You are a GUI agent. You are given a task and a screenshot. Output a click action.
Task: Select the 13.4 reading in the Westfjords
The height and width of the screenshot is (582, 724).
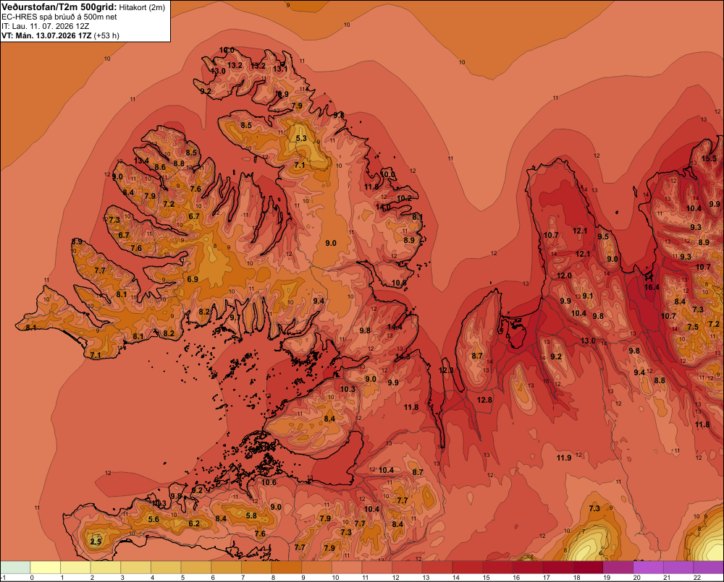tap(141, 161)
